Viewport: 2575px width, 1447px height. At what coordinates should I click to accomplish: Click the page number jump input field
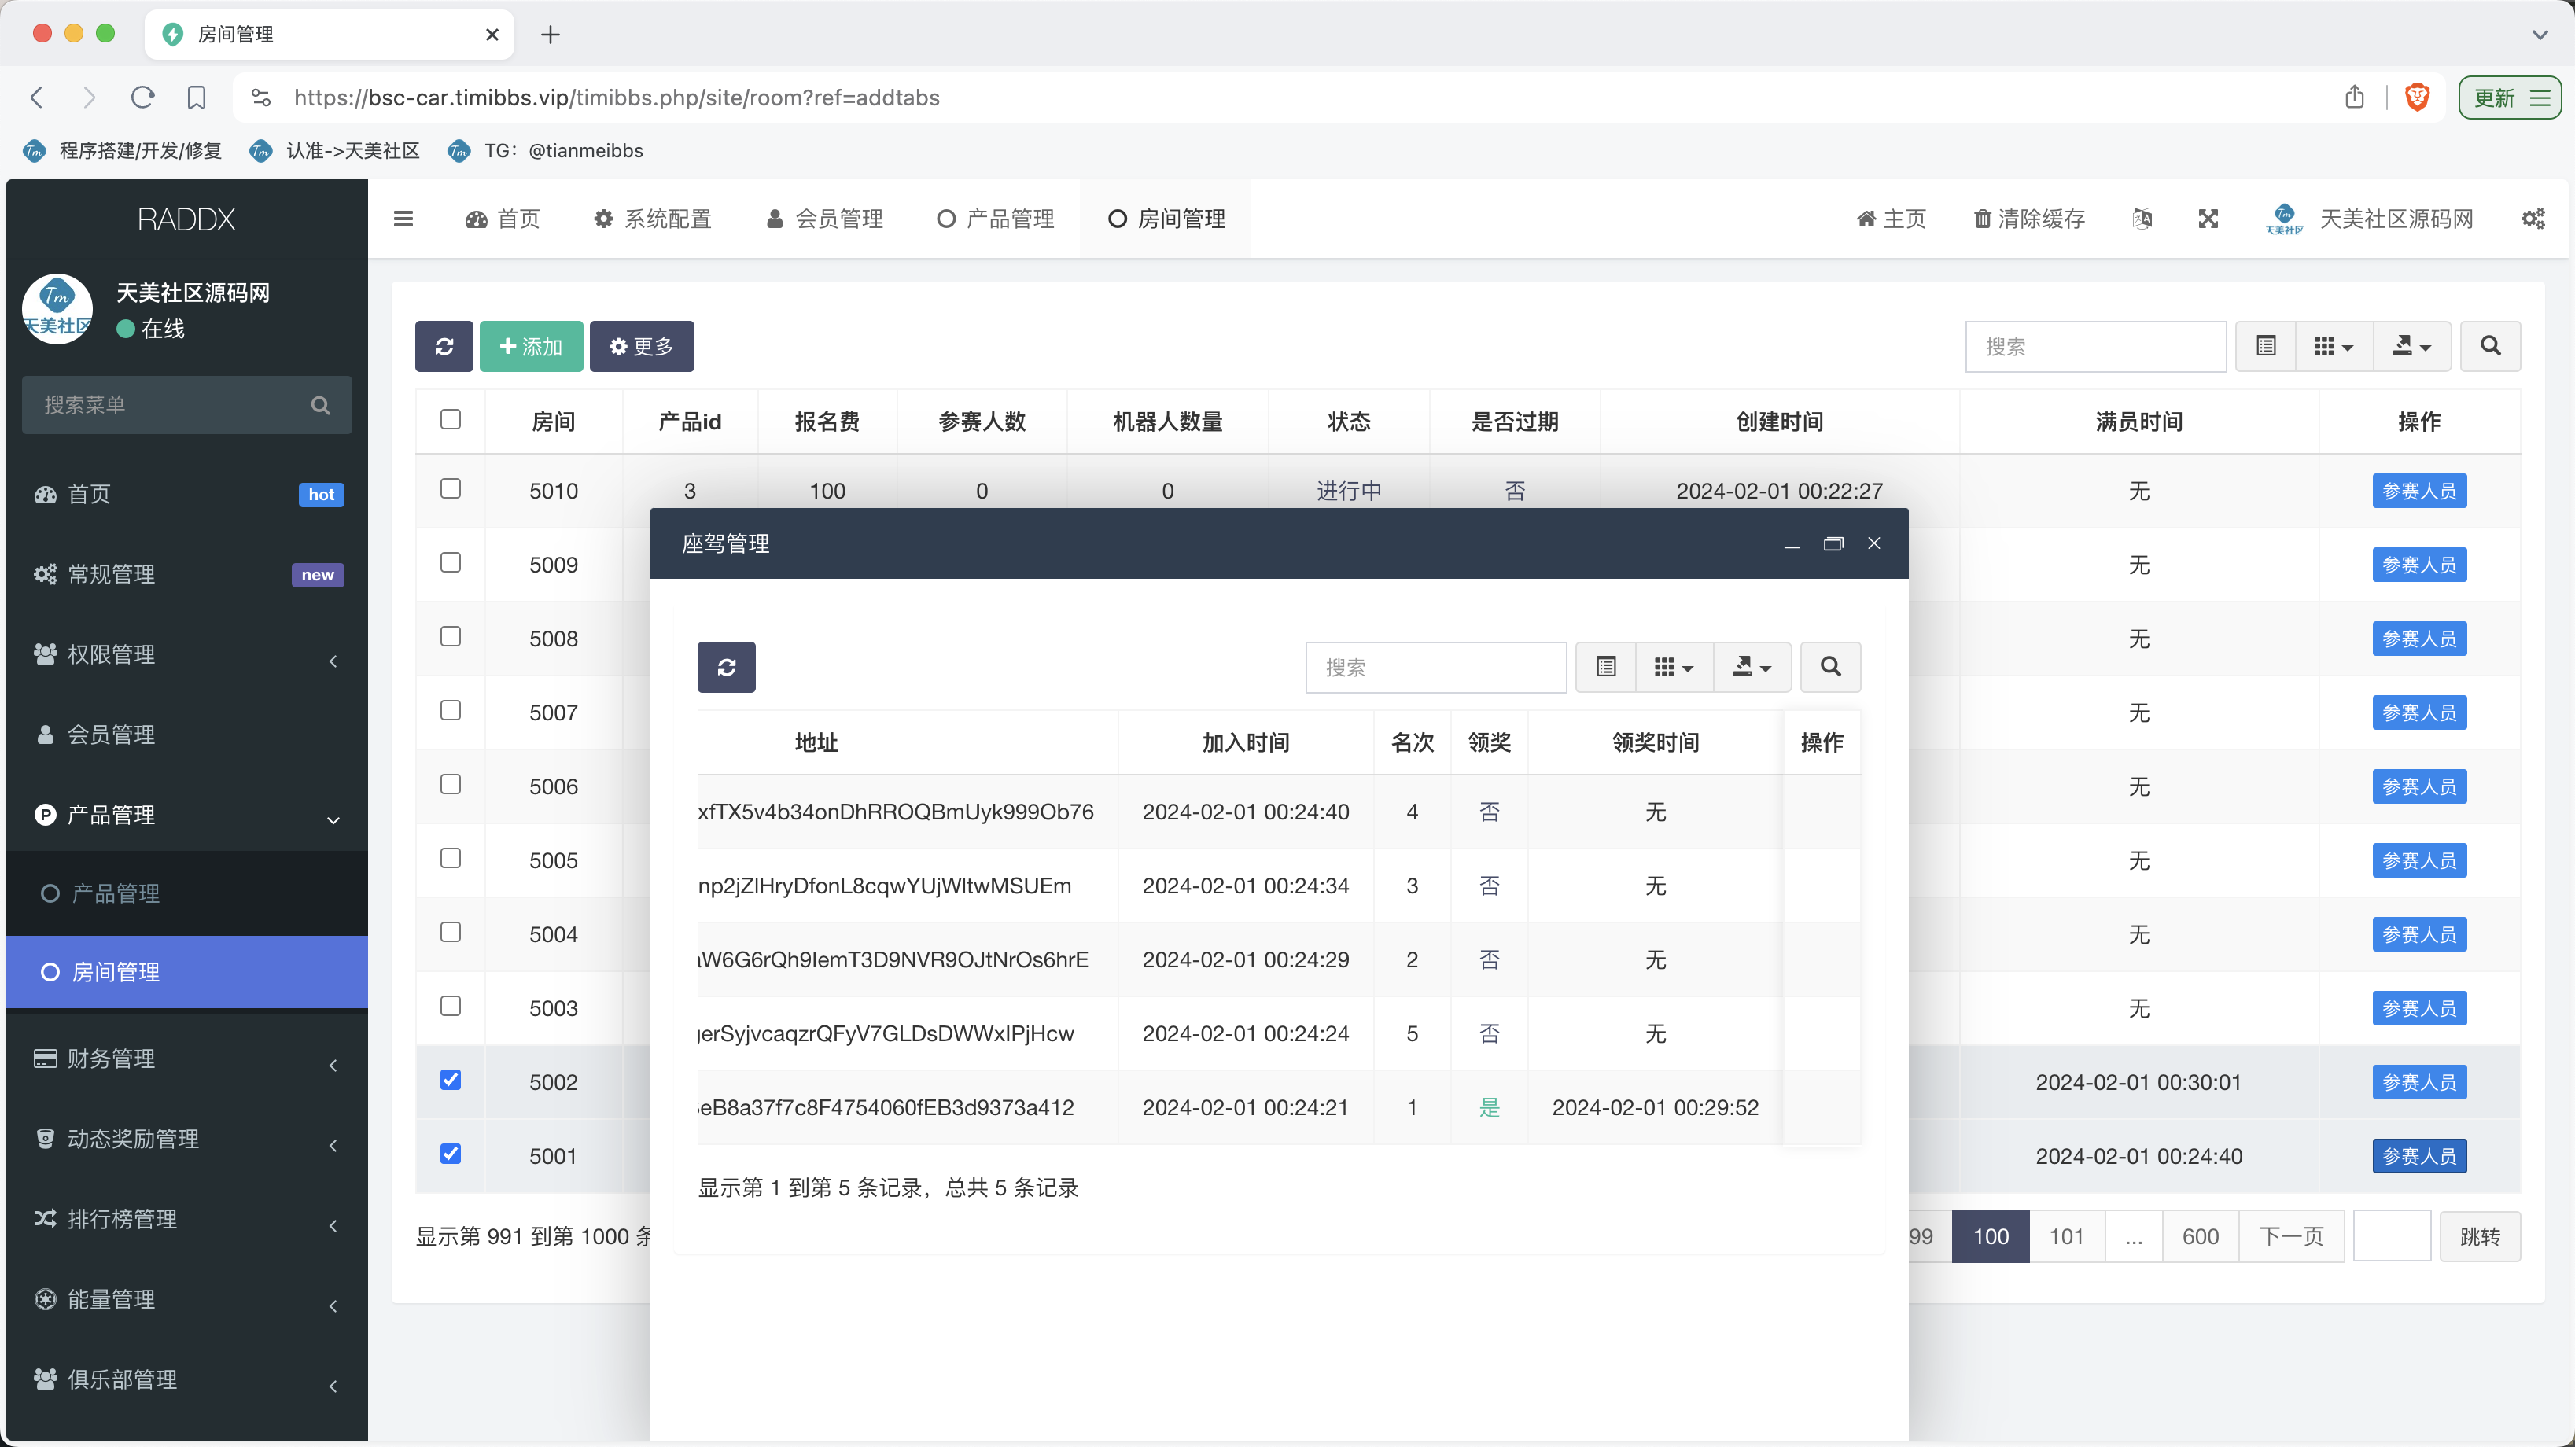[2392, 1237]
